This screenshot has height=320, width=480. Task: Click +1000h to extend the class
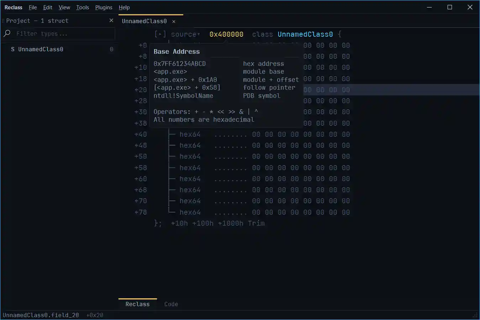[231, 224]
